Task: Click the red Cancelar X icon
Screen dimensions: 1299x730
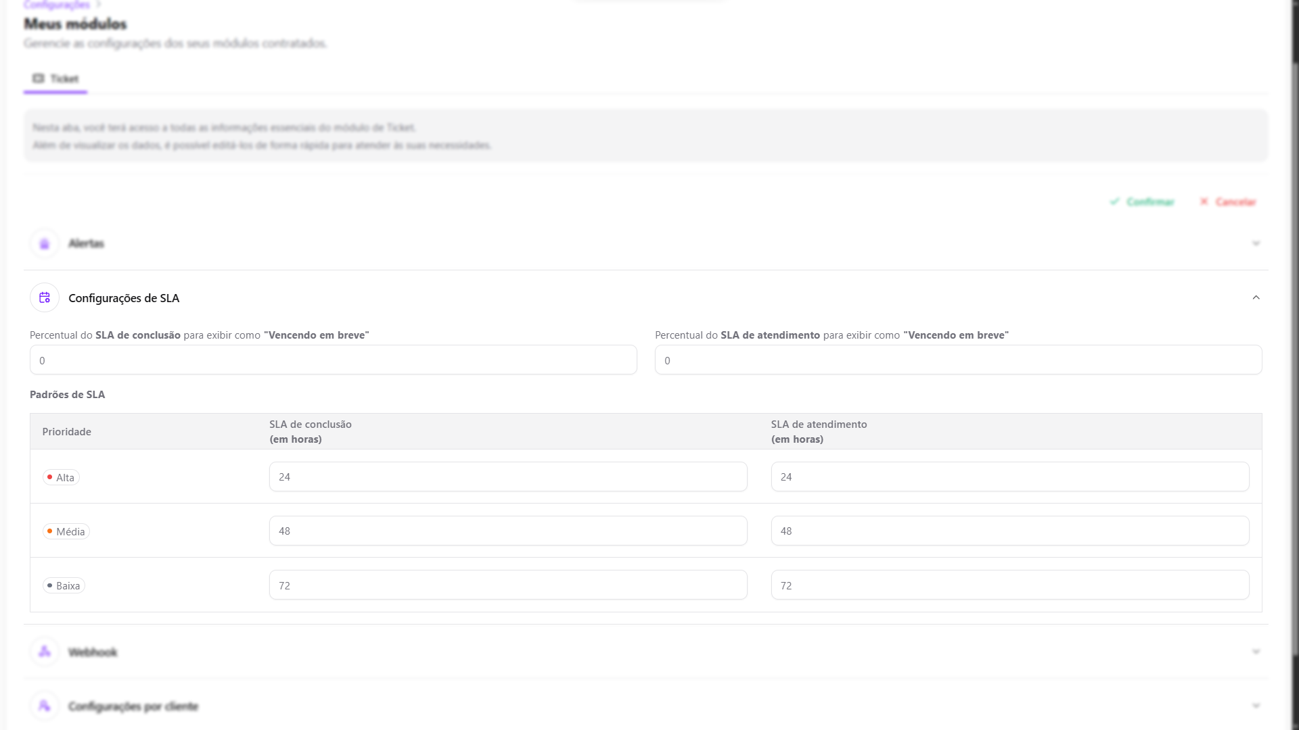Action: coord(1204,201)
